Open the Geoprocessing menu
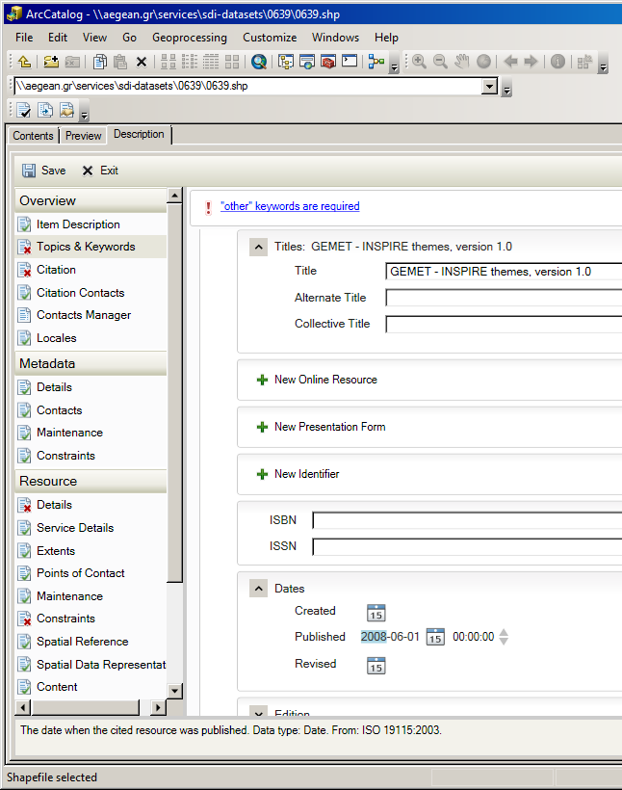622x790 pixels. click(190, 38)
